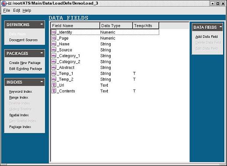
Task: Select the _Page field row
Action: tap(105, 38)
